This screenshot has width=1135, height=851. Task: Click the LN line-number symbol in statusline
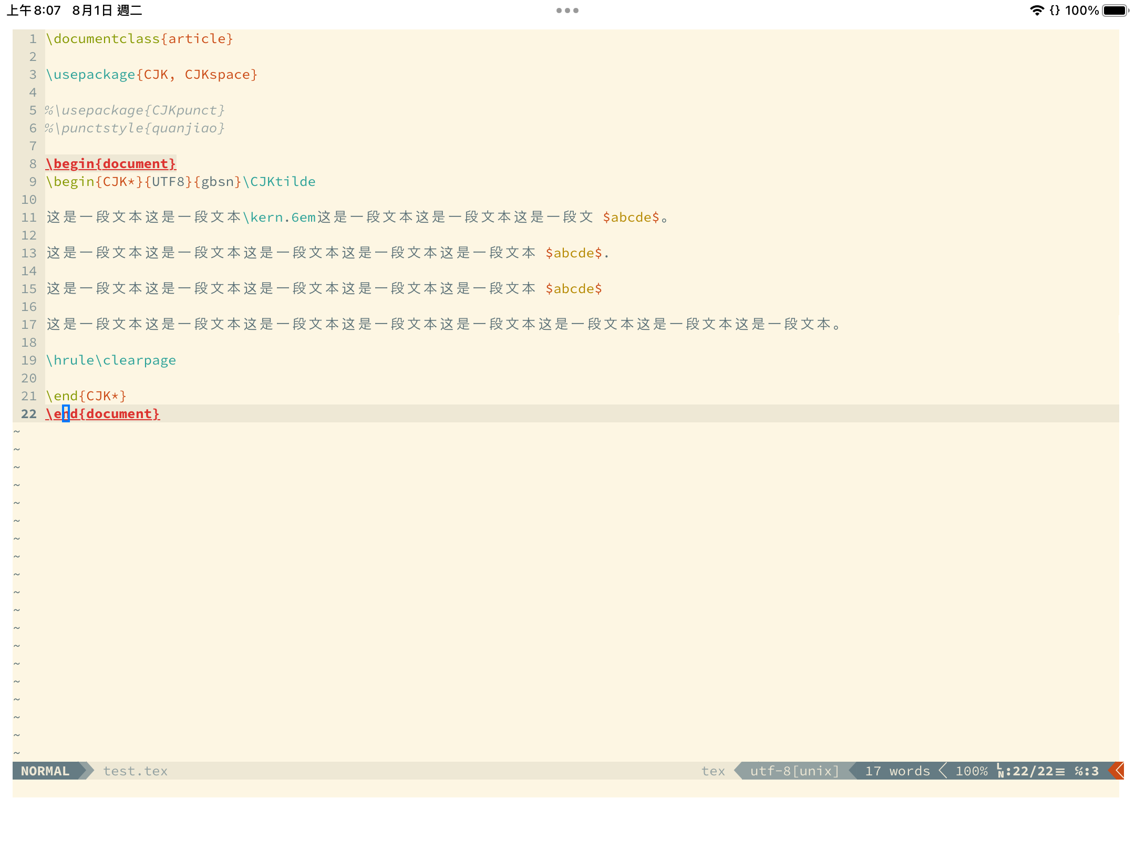point(1000,771)
